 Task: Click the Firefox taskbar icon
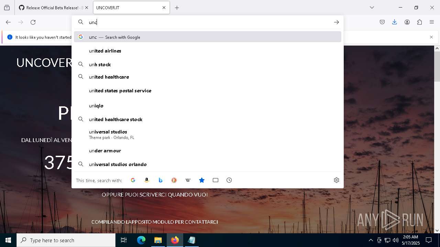pos(175,240)
